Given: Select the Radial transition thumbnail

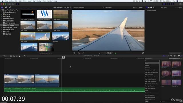Looking at the screenshot, I should tap(166, 73).
